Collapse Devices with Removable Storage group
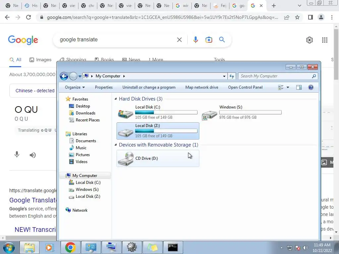 tap(116, 145)
